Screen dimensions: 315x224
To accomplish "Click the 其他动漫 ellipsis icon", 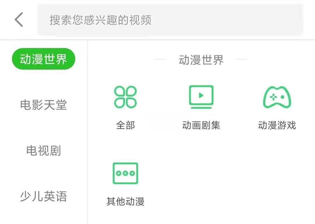I will (x=125, y=173).
